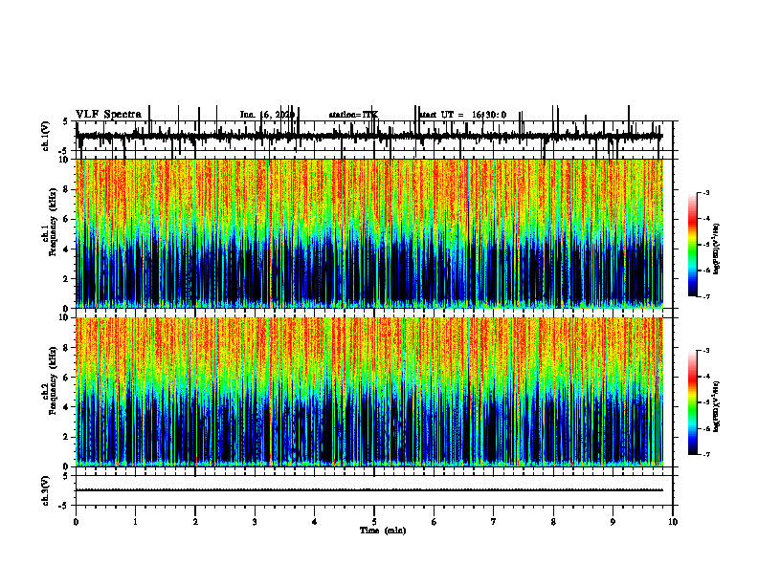
Task: Click the ch.2 spectrogram panel
Action: coord(369,392)
